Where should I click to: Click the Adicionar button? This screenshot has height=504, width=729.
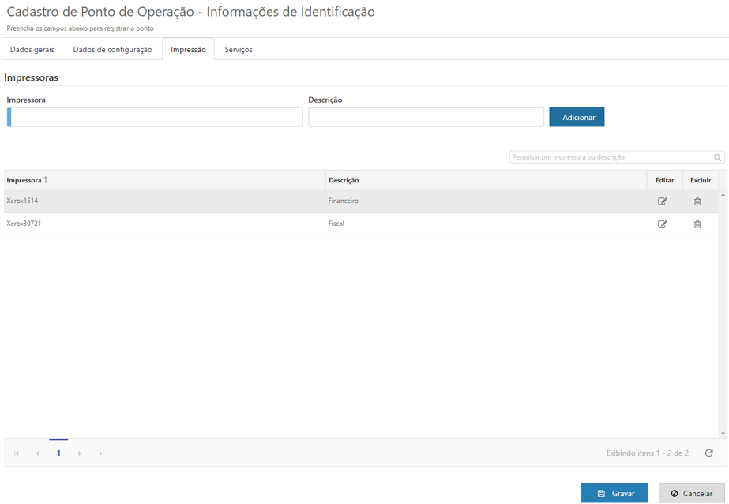pos(577,116)
